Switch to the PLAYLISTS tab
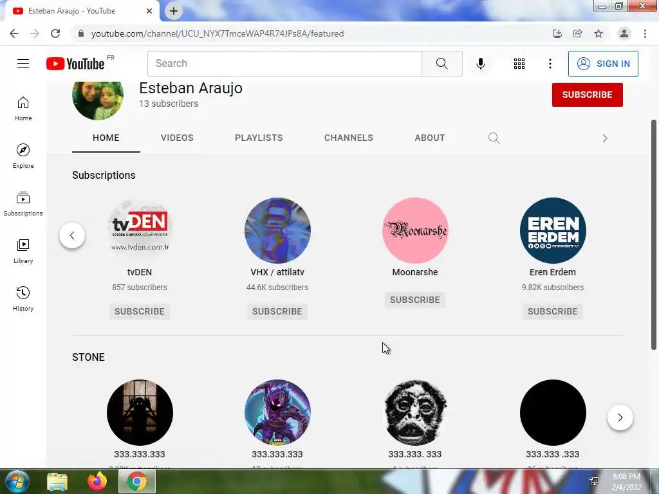Viewport: 659px width, 494px height. tap(259, 138)
